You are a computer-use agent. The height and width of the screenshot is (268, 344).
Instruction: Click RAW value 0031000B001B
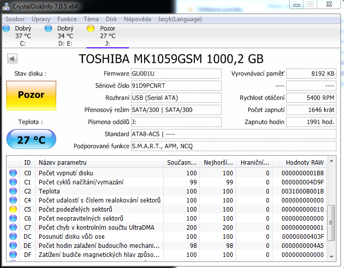(x=303, y=191)
